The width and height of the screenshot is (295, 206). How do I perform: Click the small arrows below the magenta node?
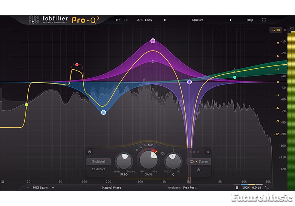click(x=153, y=61)
